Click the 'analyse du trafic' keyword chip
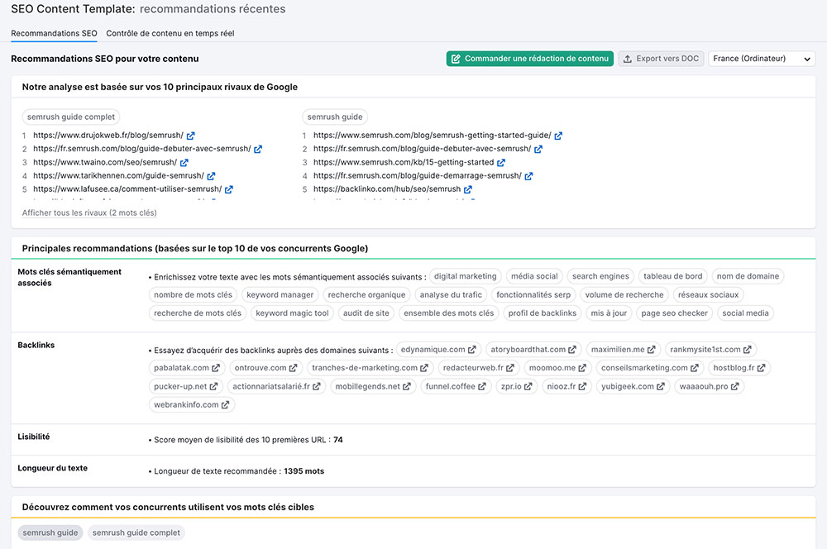Screen dimensions: 827x549 point(451,295)
